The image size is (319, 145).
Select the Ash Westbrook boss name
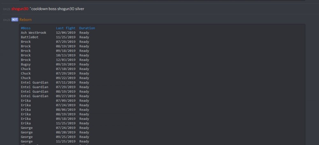33,33
